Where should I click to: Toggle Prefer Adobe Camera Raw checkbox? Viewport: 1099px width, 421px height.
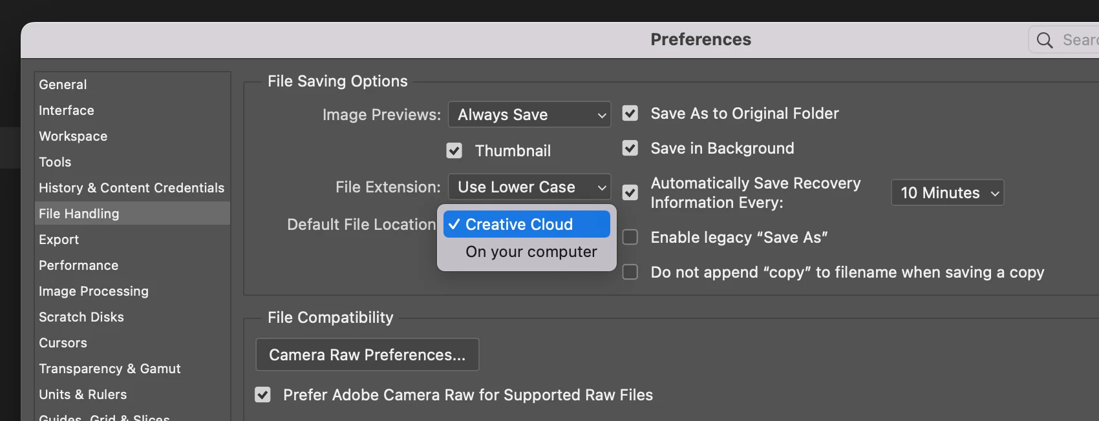point(262,395)
